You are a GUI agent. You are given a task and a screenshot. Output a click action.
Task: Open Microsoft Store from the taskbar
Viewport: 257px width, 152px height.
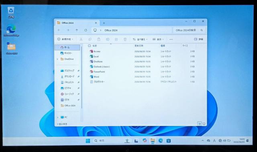coord(169,141)
